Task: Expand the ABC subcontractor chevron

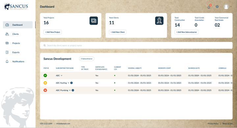Action: click(62, 75)
